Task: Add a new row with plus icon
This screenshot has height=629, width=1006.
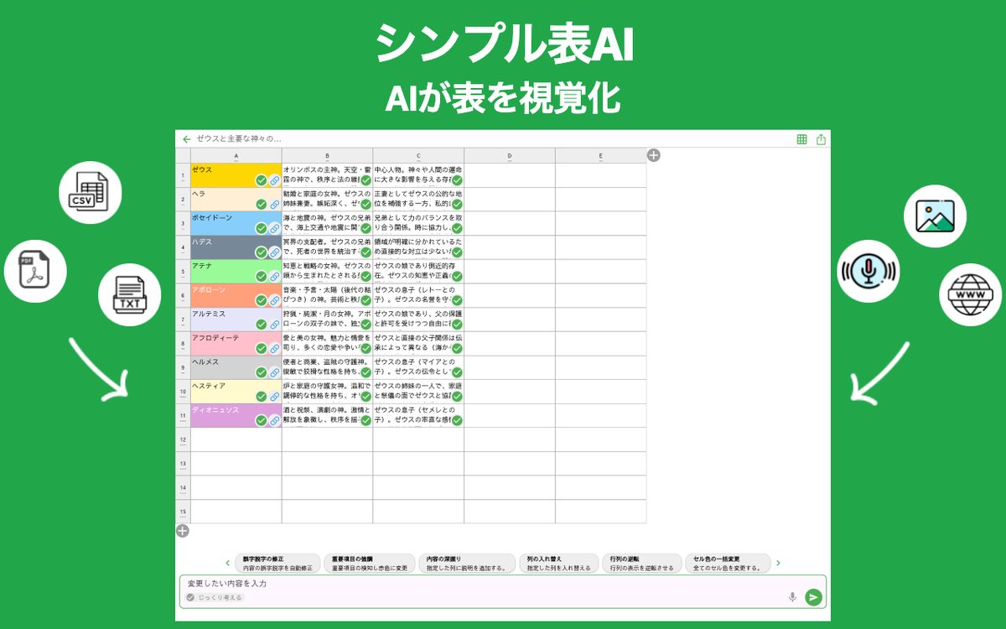Action: pyautogui.click(x=183, y=530)
